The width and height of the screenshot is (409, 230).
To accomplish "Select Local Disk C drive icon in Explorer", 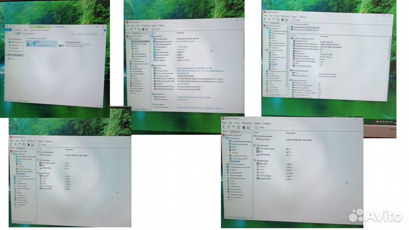I will click(x=31, y=43).
